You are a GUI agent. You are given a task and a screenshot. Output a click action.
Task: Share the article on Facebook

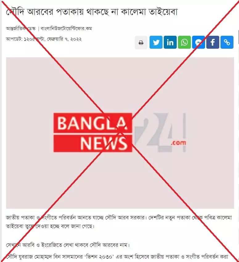(x=213, y=42)
